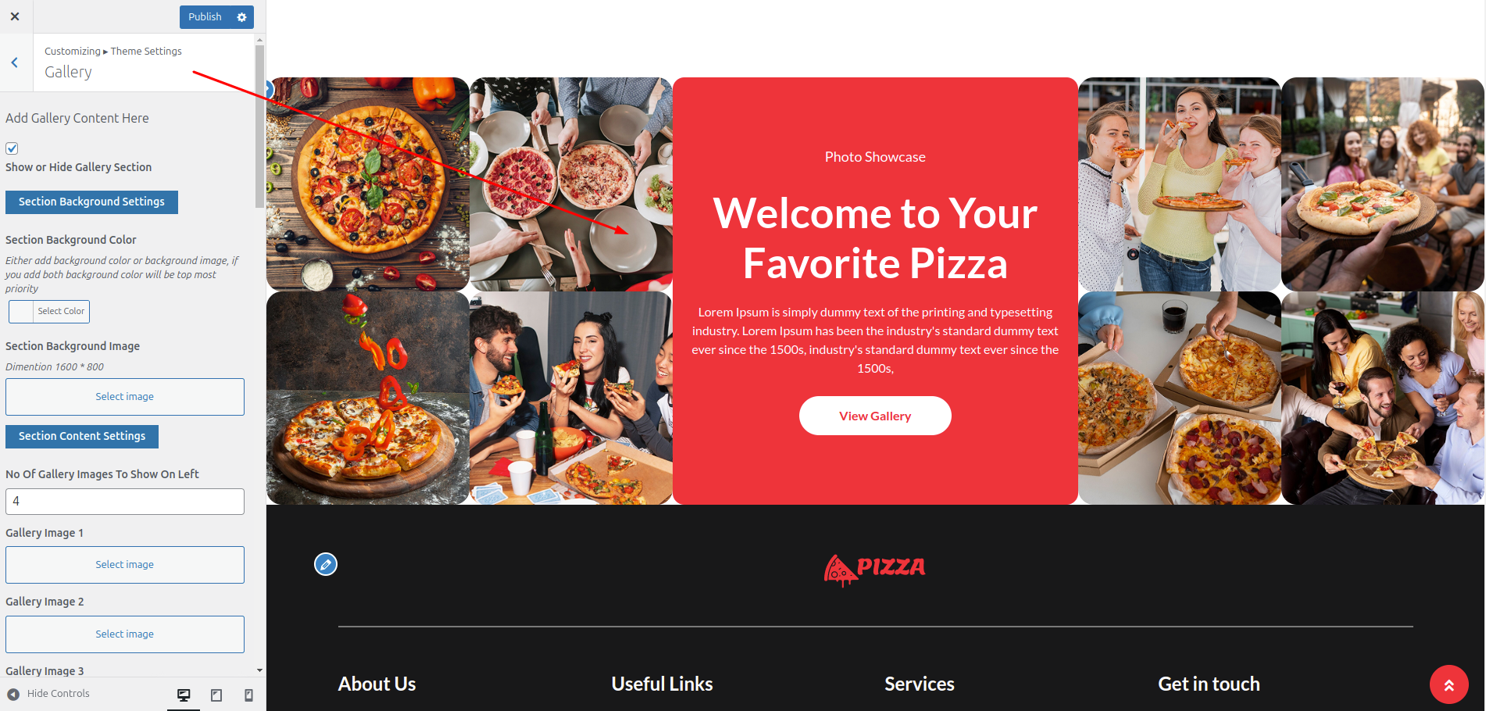This screenshot has width=1486, height=711.
Task: Select image for Gallery Image 2
Action: (x=125, y=634)
